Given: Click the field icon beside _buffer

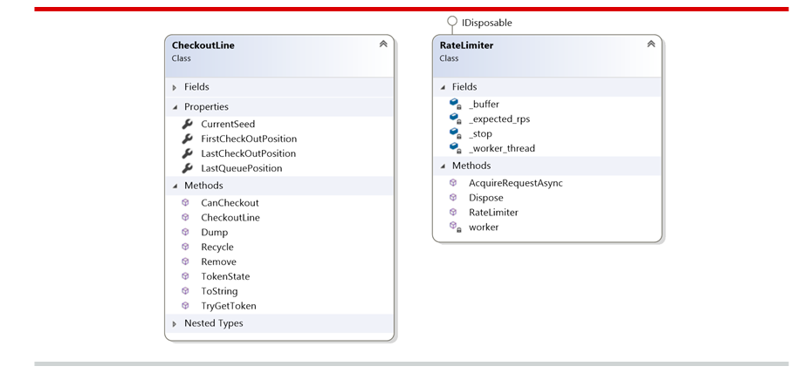Looking at the screenshot, I should [x=454, y=104].
